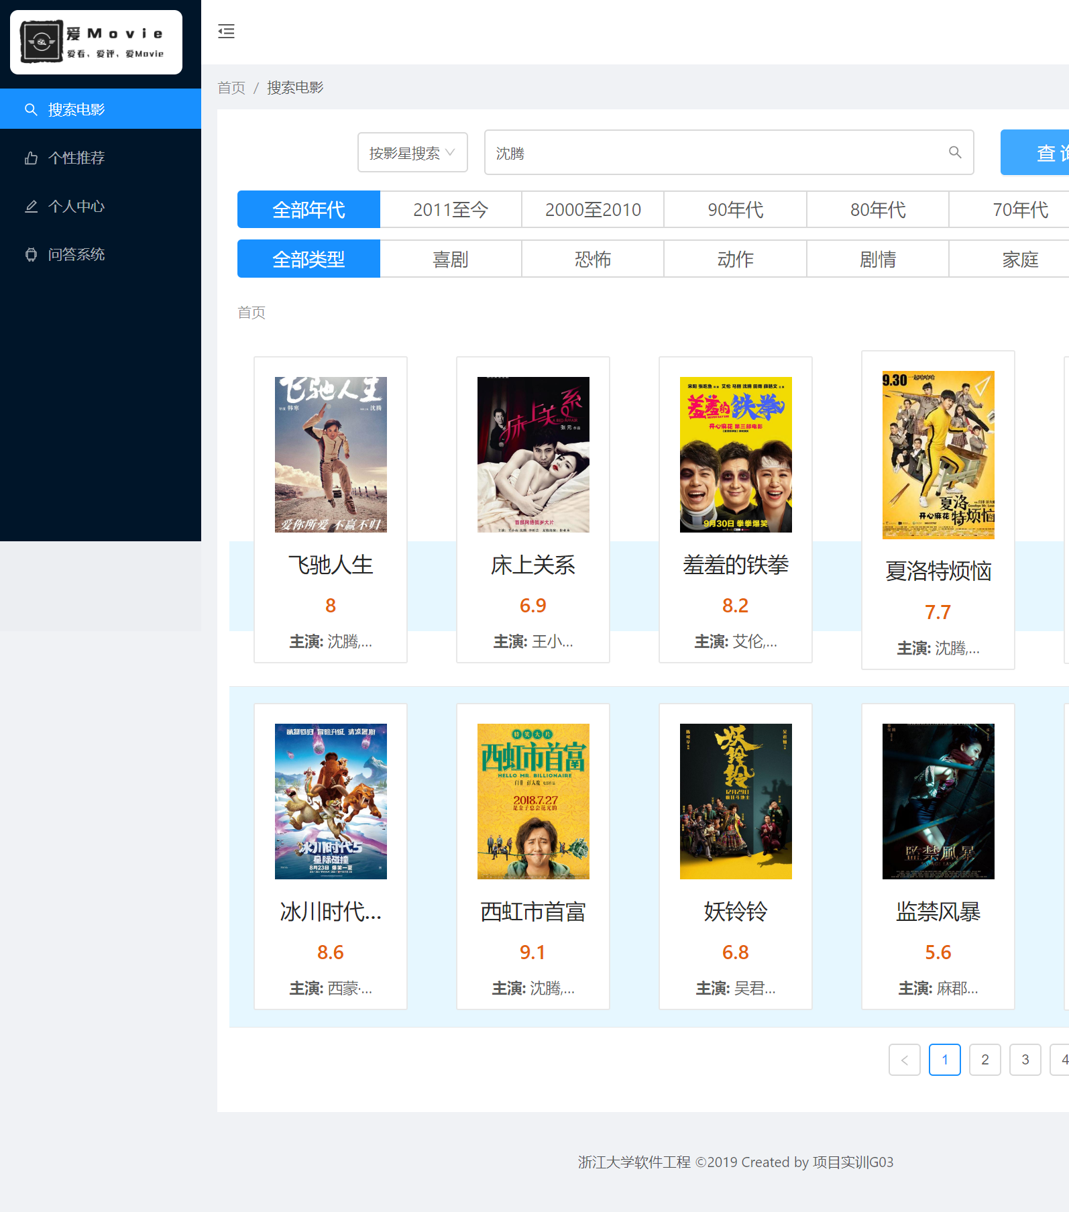Select the 2000至2010 era filter

coord(593,210)
